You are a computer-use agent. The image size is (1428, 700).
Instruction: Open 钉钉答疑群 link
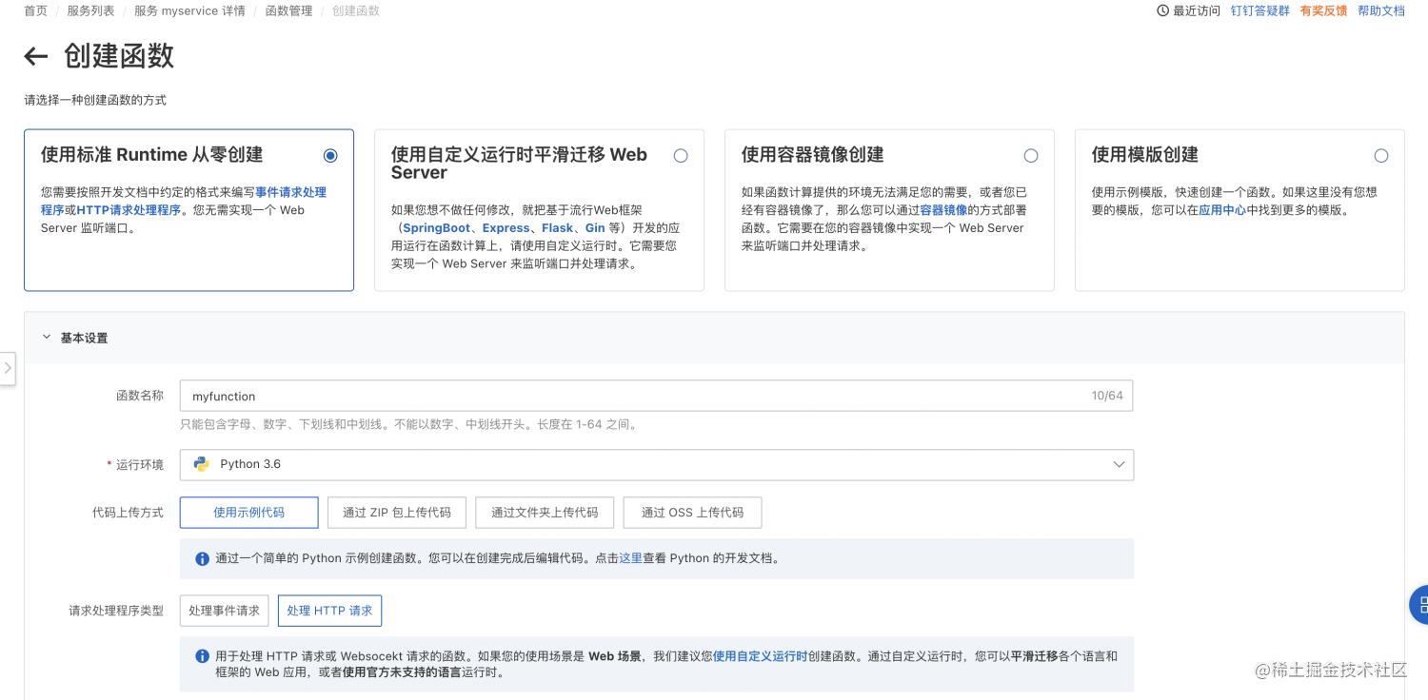[x=1260, y=10]
